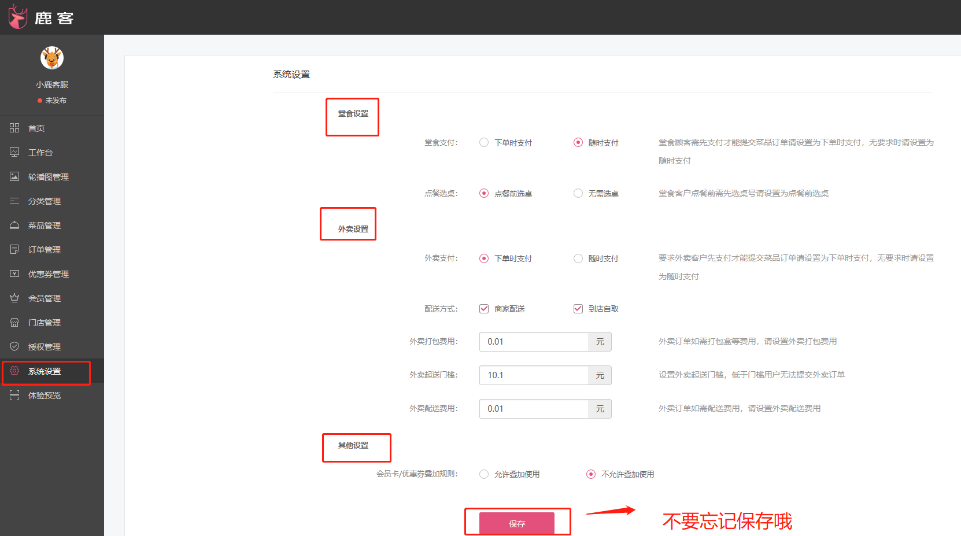The height and width of the screenshot is (536, 961).
Task: Click the 元 suffix of 外卖打包费用
Action: coord(600,342)
